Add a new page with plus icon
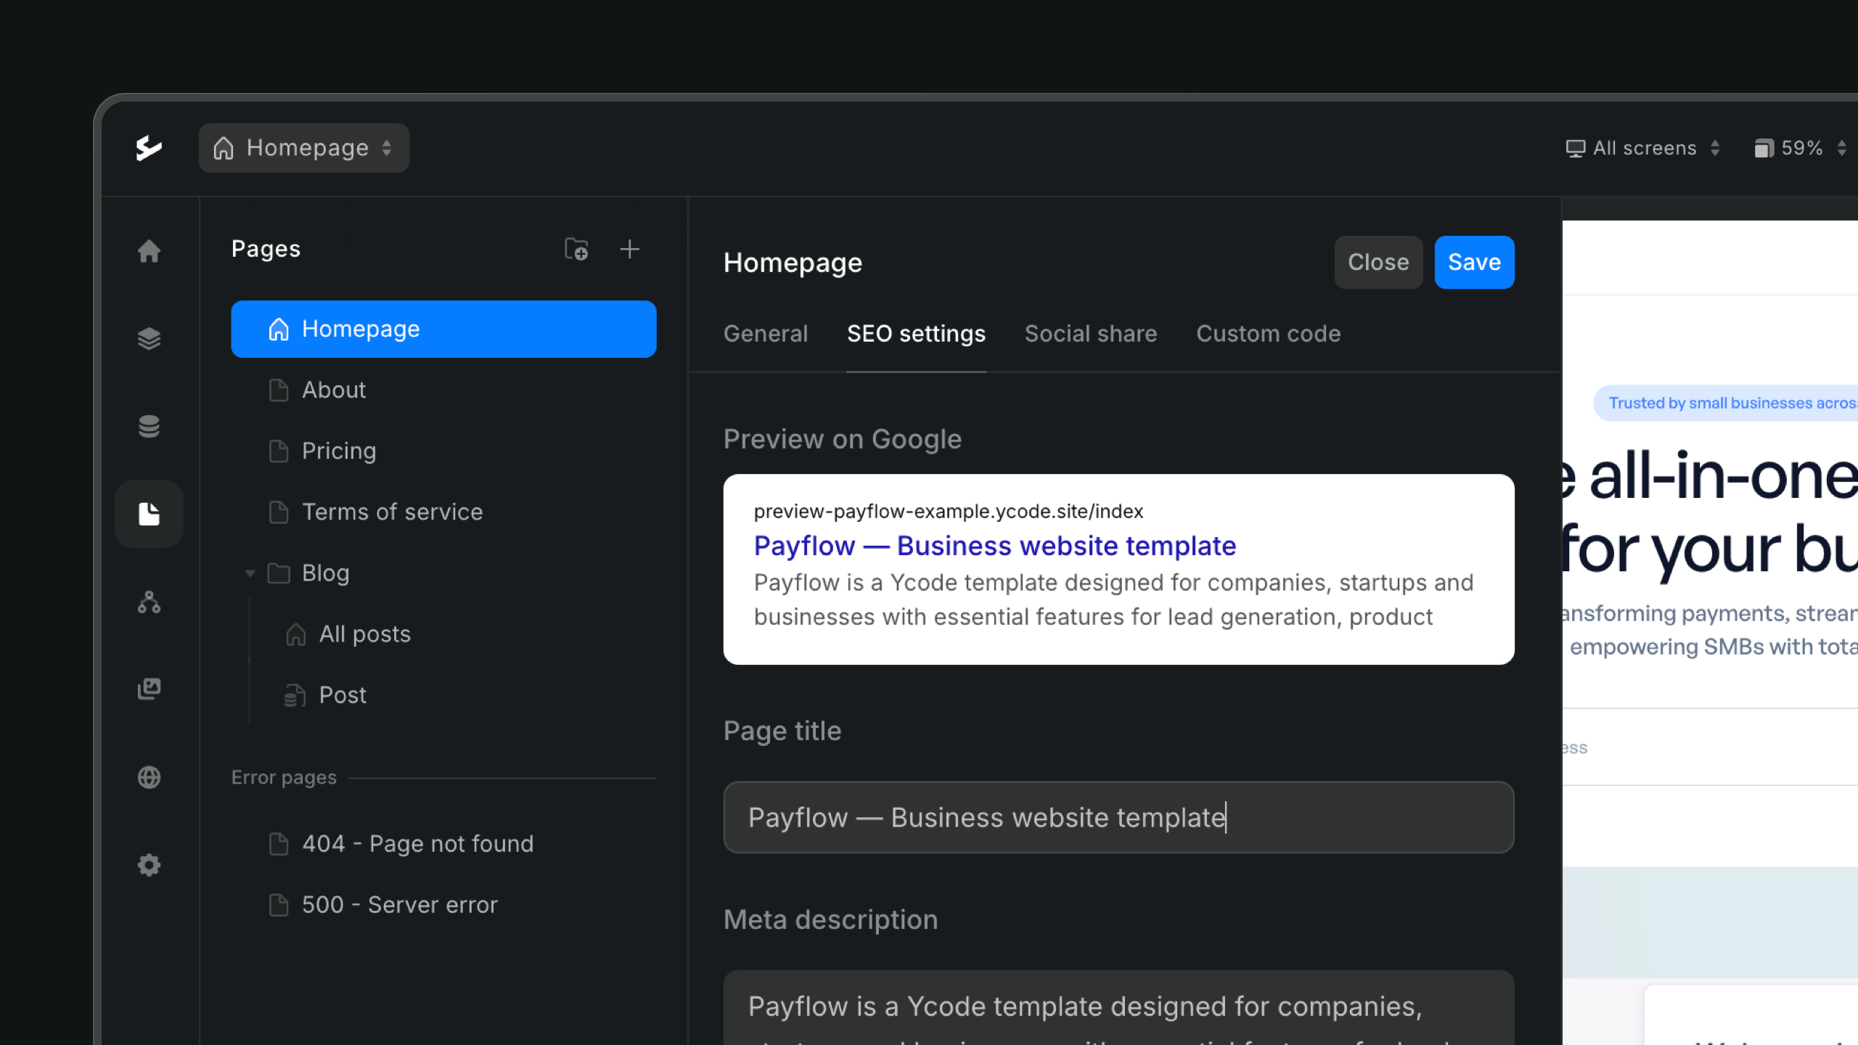The width and height of the screenshot is (1858, 1045). pyautogui.click(x=630, y=249)
